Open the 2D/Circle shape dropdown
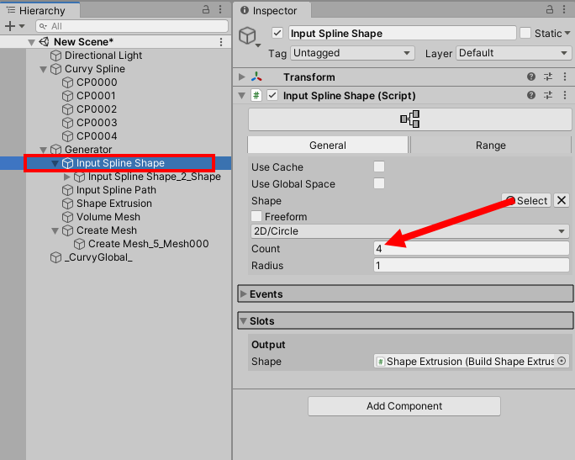575x460 pixels. 410,231
